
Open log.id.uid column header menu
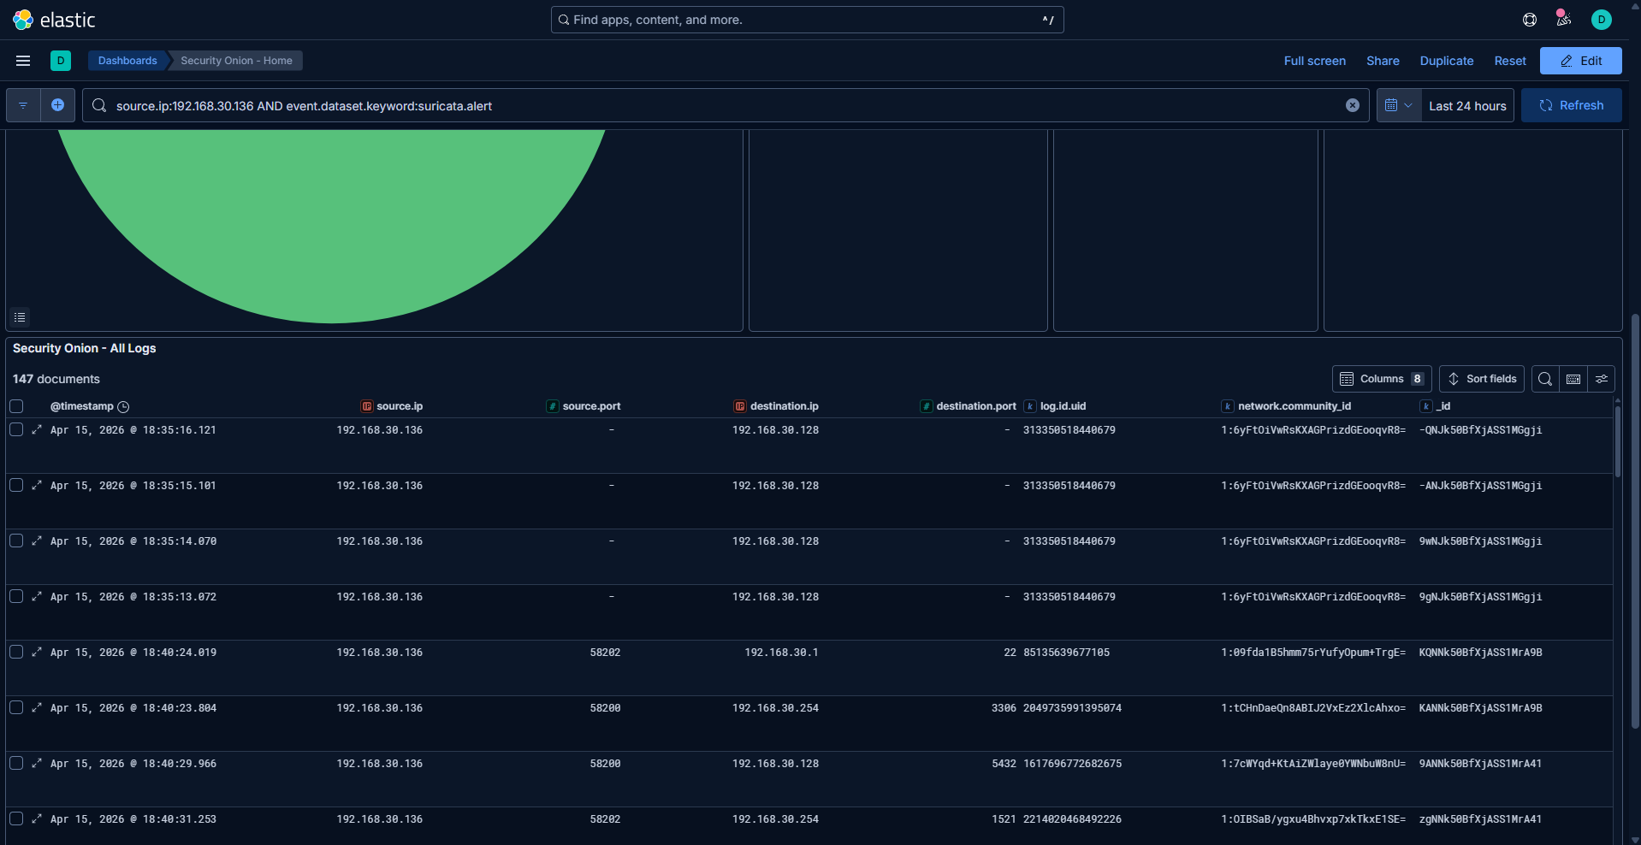pyautogui.click(x=1055, y=406)
